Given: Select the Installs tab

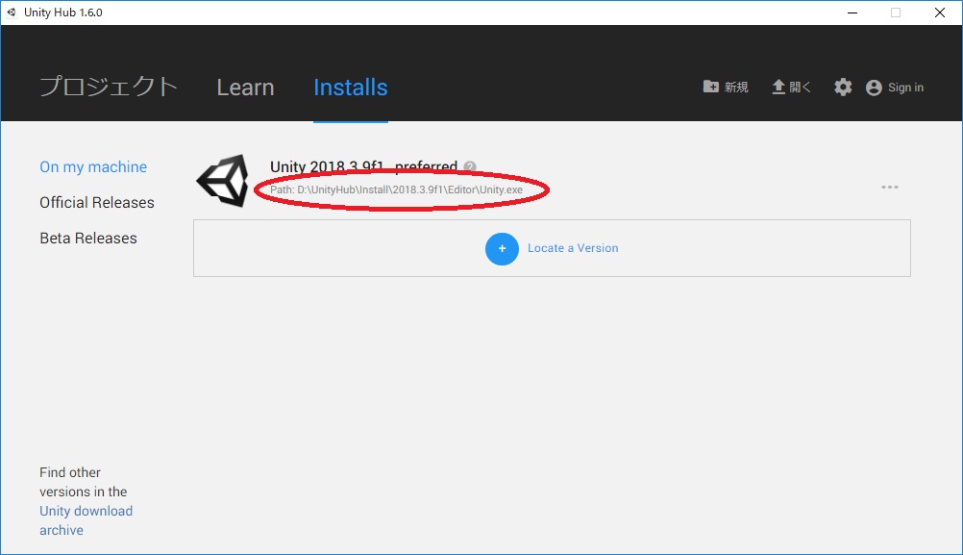Looking at the screenshot, I should [x=351, y=88].
